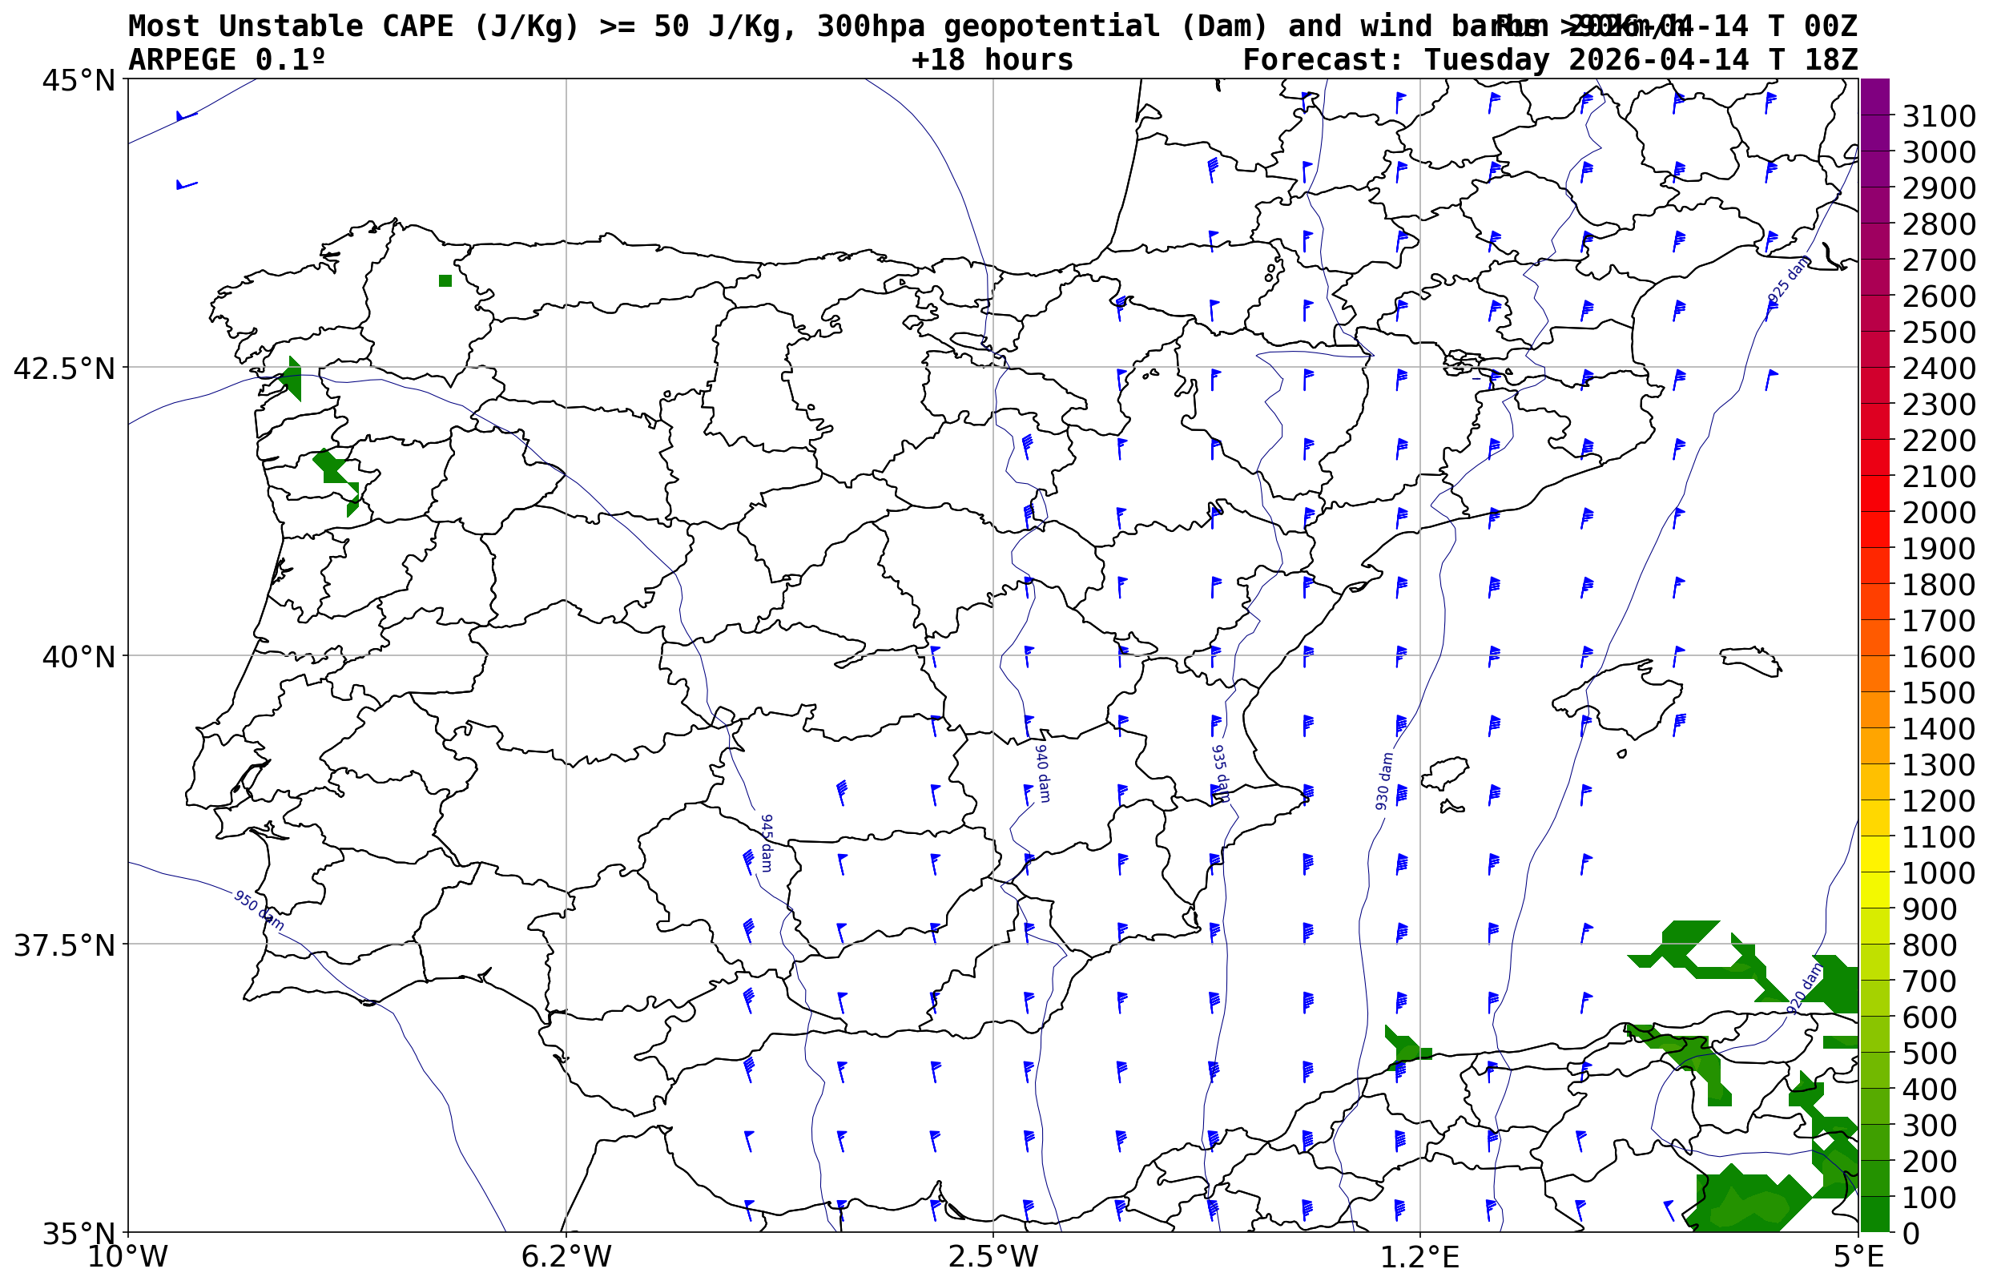
Task: Click the '920 dam' contour label
Action: pos(1805,989)
